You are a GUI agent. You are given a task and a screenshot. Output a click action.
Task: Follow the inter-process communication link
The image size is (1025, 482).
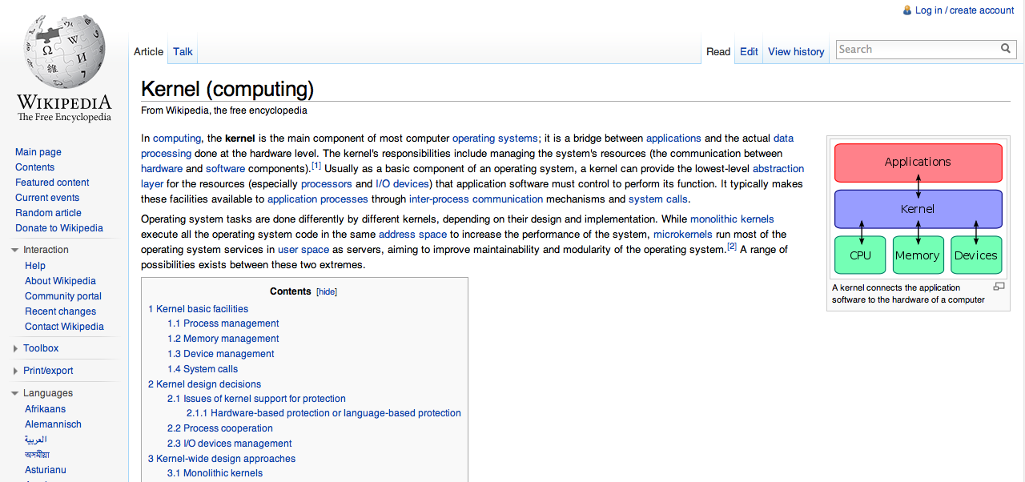pos(476,199)
